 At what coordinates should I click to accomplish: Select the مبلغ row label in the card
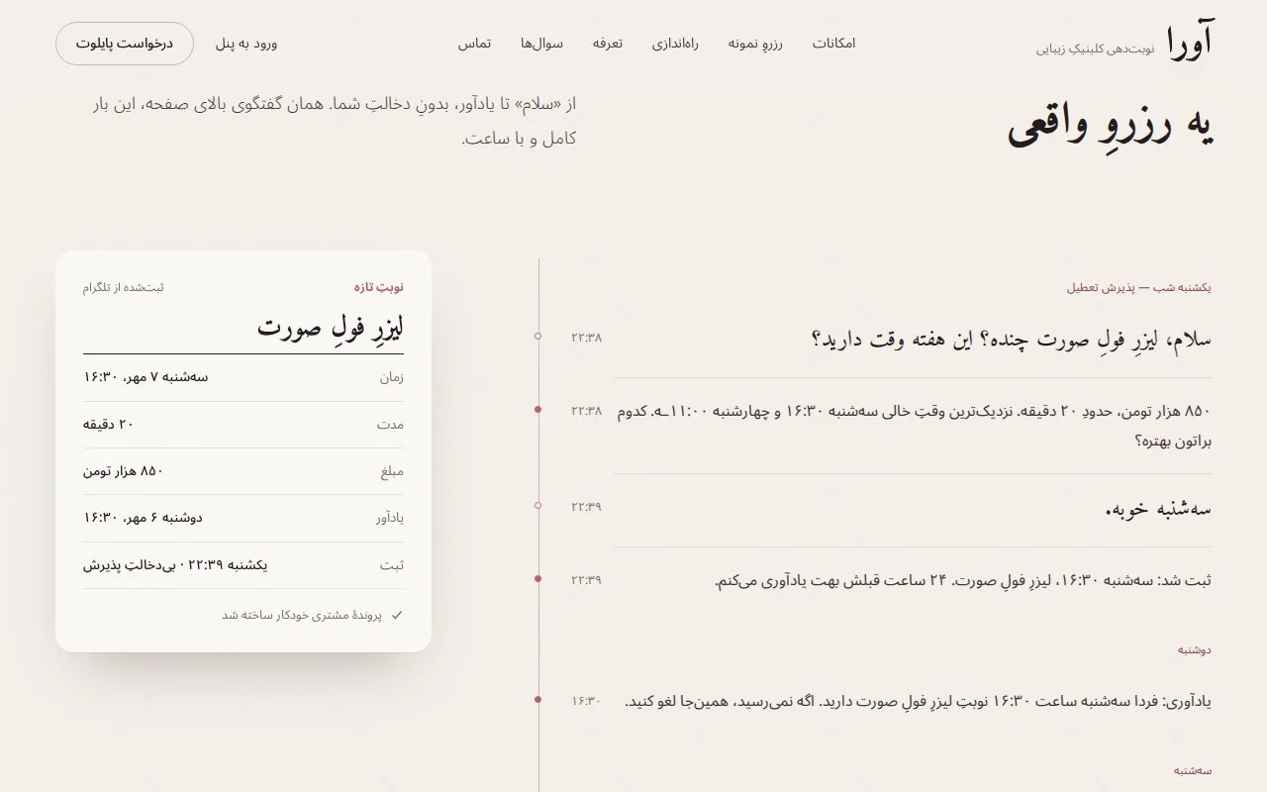click(392, 472)
